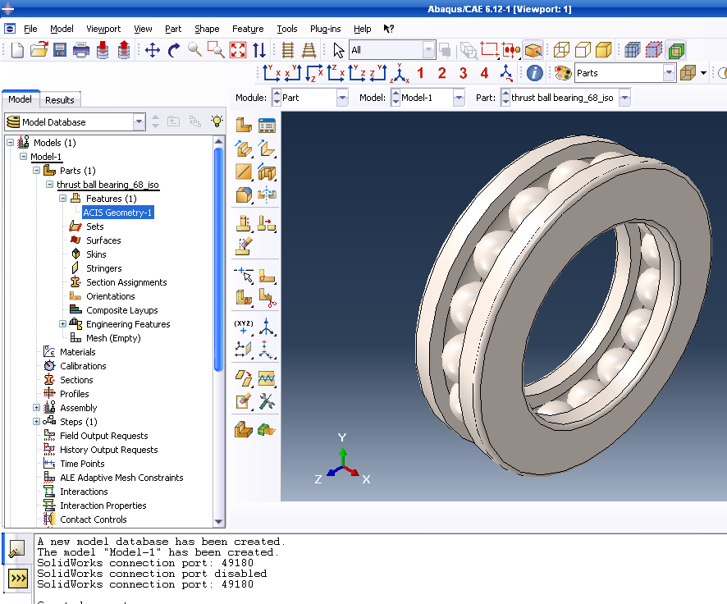
Task: Click the Create Part tool
Action: 244,126
